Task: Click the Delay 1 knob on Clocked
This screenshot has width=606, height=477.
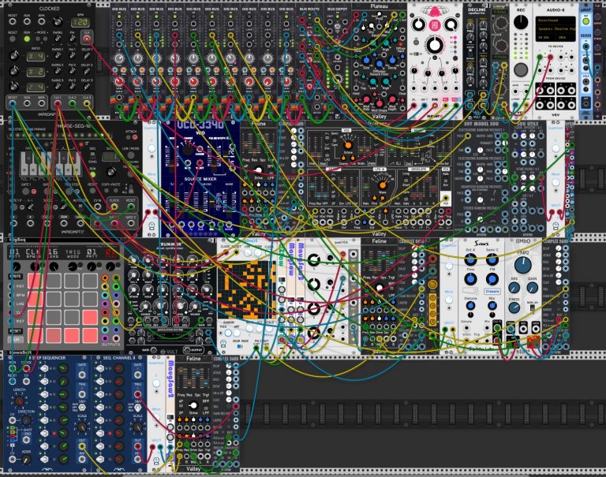Action: [x=87, y=56]
